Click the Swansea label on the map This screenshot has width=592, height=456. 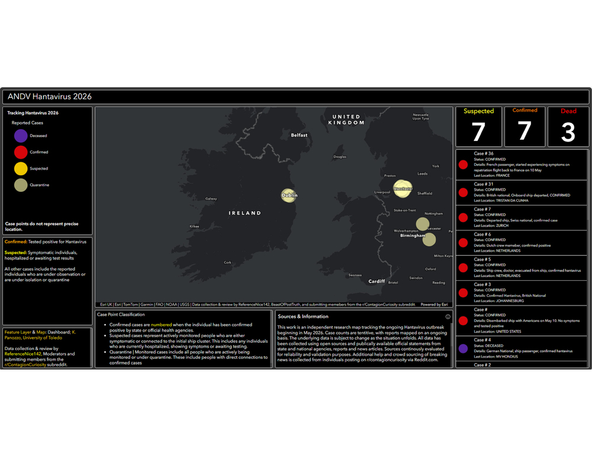pyautogui.click(x=355, y=275)
